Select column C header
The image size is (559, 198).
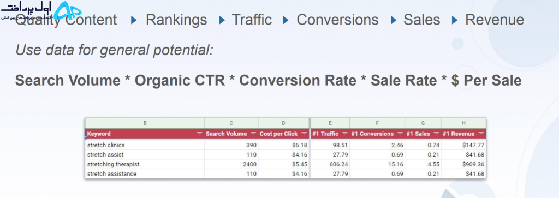tap(231, 123)
